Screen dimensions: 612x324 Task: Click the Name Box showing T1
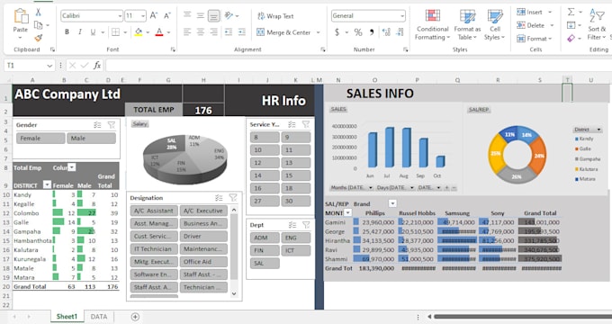coord(29,65)
